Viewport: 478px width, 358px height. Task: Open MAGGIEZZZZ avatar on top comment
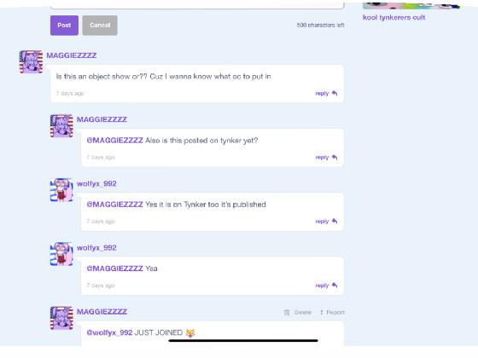coord(31,61)
